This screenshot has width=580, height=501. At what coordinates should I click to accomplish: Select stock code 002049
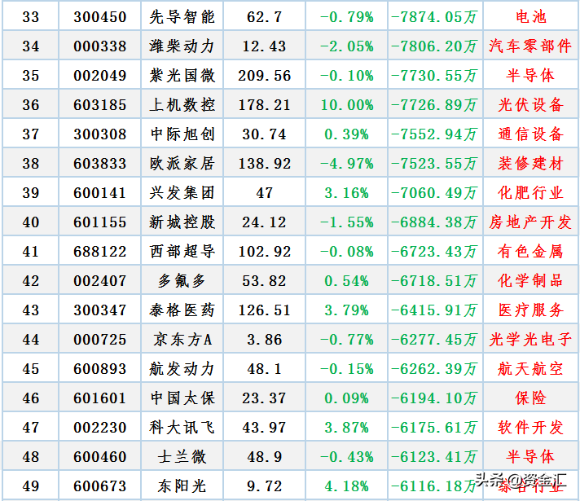pos(100,76)
